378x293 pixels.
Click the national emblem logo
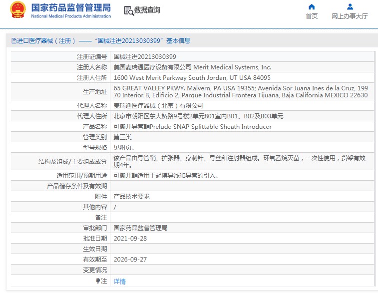(x=17, y=9)
